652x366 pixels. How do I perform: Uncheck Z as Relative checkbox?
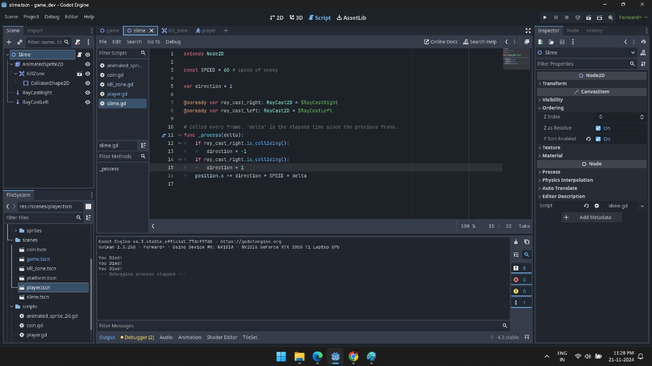598,128
